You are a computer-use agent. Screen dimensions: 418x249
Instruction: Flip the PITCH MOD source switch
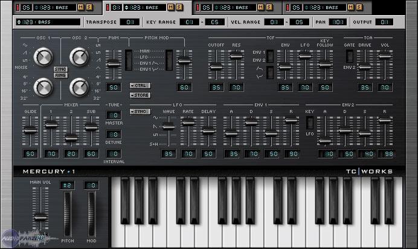(169, 60)
